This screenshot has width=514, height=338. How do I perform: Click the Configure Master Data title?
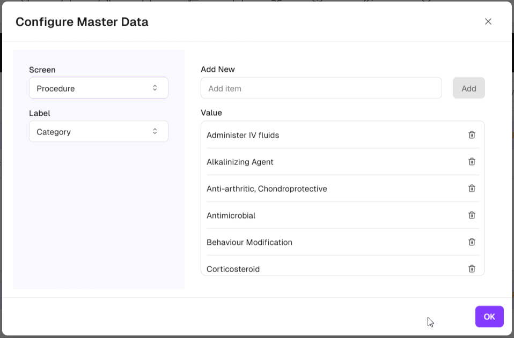82,22
